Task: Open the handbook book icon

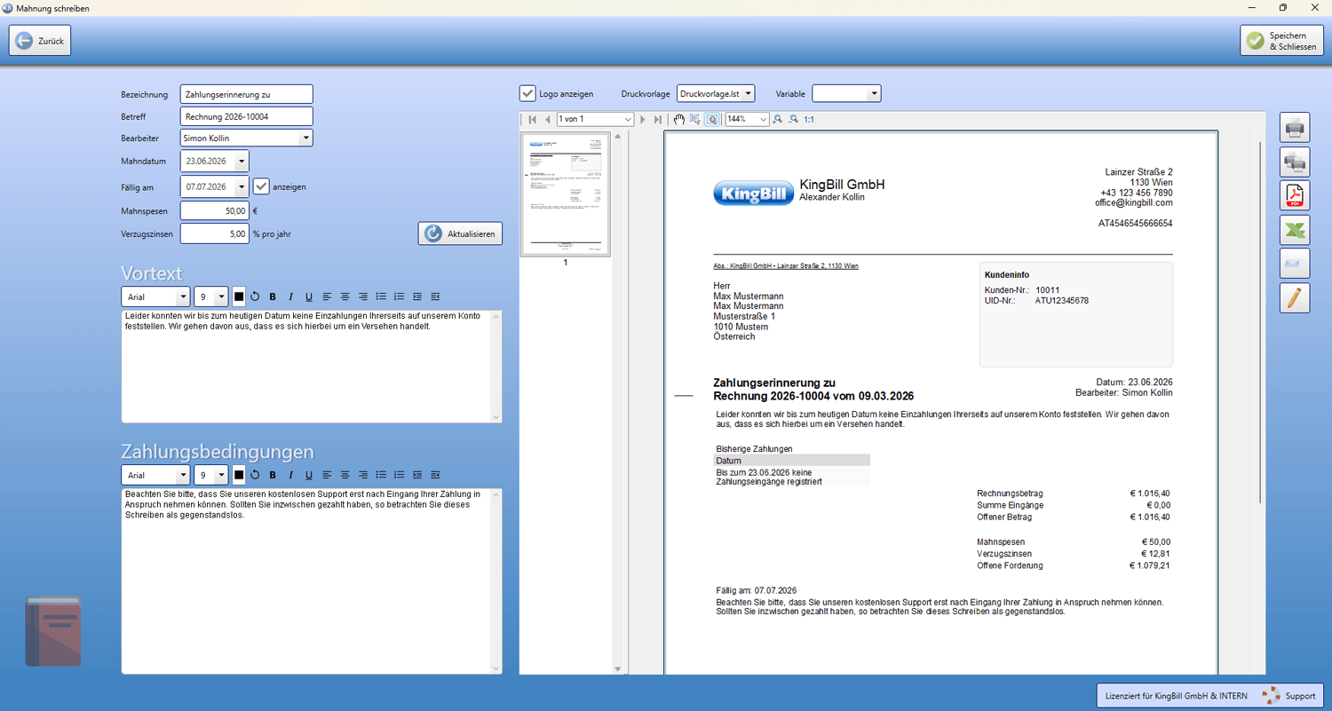Action: tap(53, 631)
